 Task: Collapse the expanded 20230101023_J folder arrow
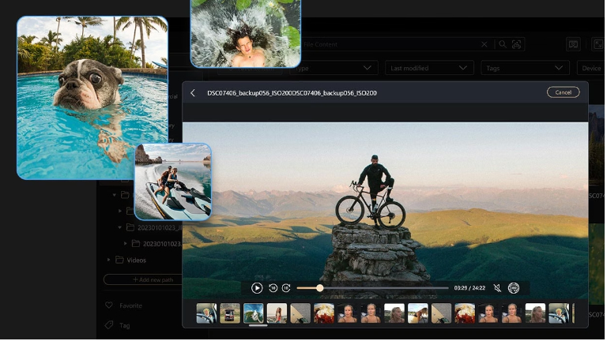(120, 228)
